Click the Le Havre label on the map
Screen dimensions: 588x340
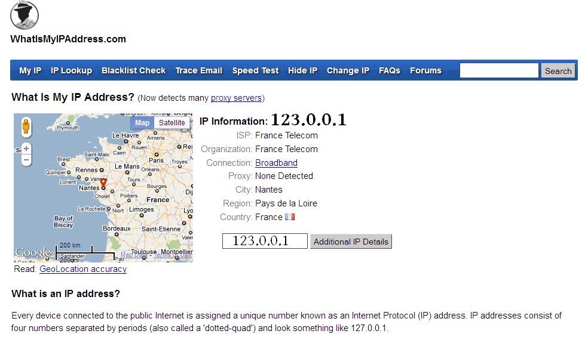click(125, 135)
